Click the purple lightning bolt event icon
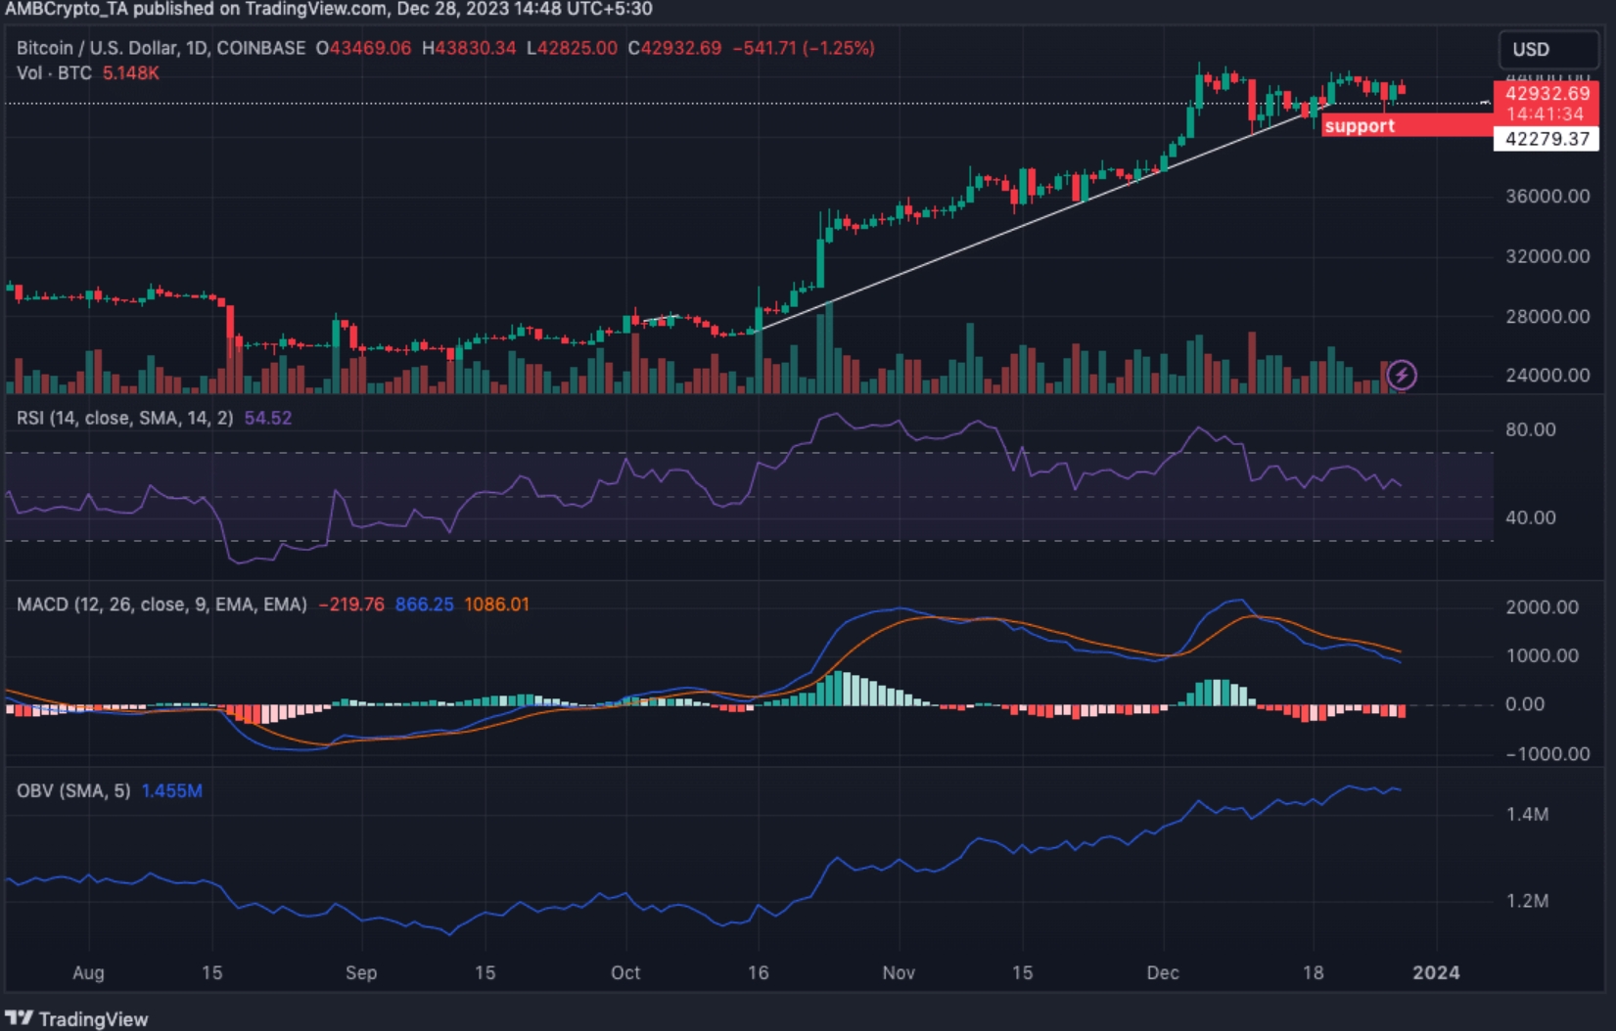 (1402, 375)
